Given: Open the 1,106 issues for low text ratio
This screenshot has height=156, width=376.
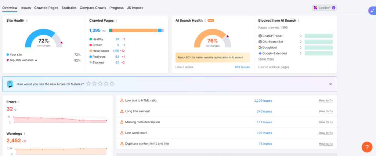Looking at the screenshot, I should click(x=263, y=101).
